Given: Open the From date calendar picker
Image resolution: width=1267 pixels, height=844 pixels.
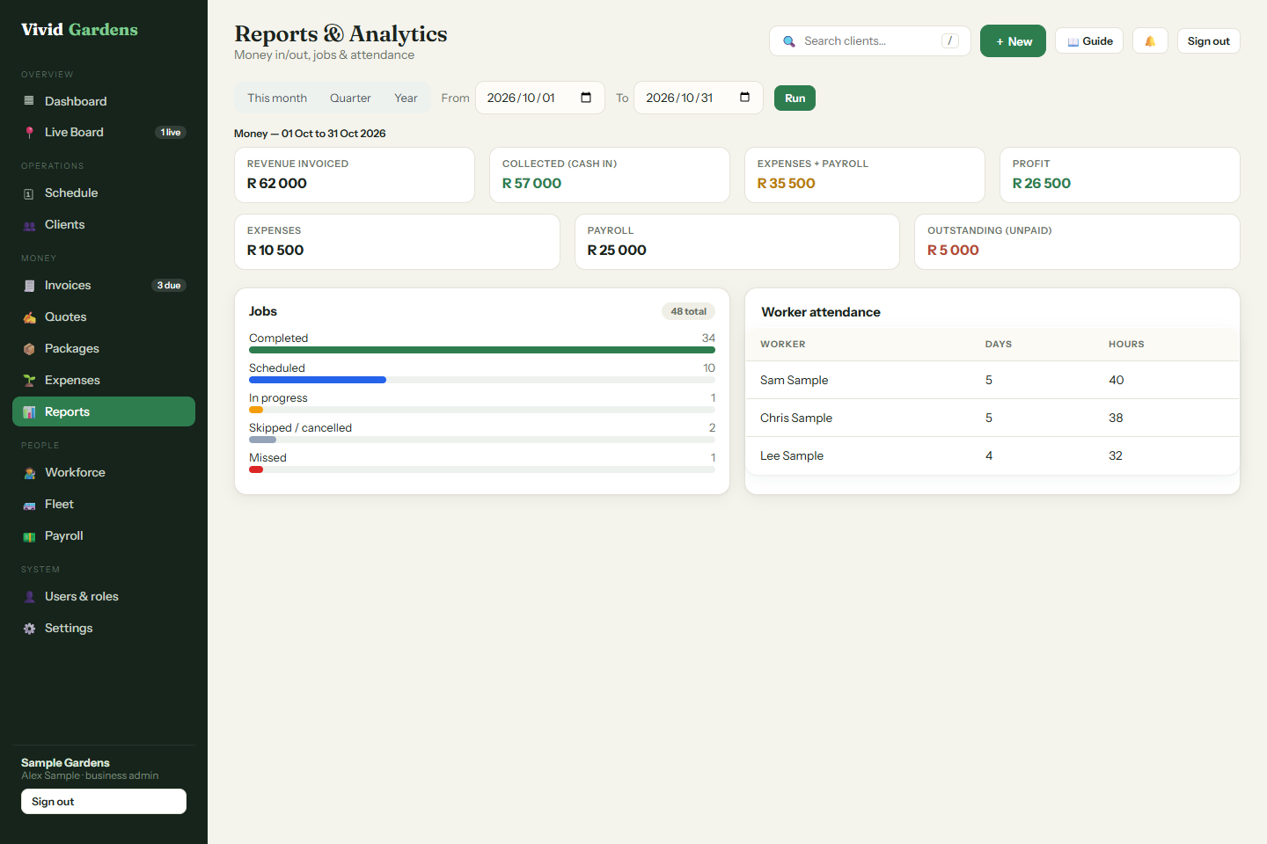Looking at the screenshot, I should point(586,98).
